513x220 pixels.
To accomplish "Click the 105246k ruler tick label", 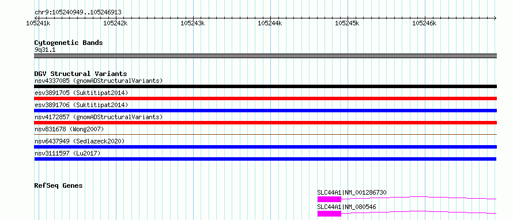I will tap(424, 23).
